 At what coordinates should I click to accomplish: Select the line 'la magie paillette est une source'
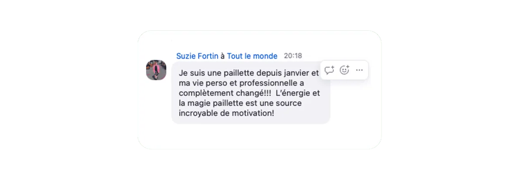pos(240,104)
